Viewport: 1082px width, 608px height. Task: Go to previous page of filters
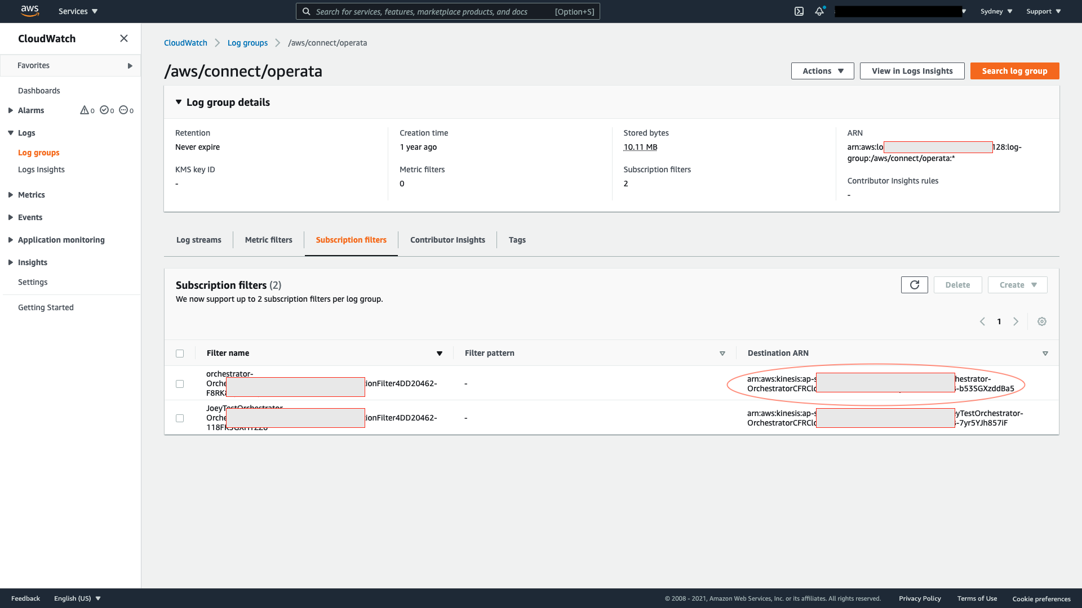pyautogui.click(x=982, y=321)
